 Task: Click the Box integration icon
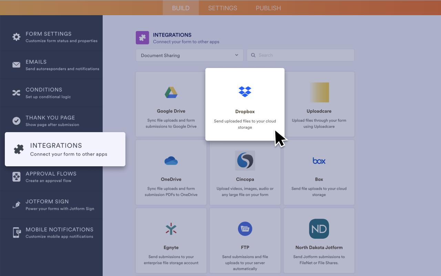(319, 160)
